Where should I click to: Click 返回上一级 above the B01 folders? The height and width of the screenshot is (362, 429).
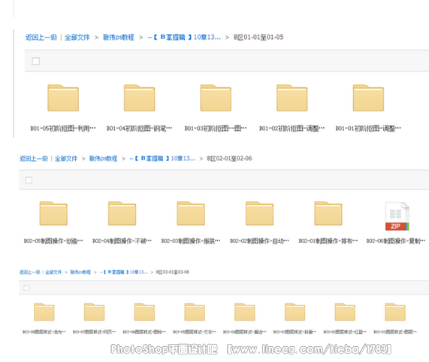(41, 38)
